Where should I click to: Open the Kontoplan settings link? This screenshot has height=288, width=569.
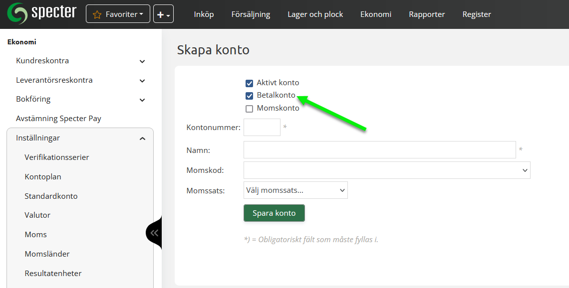point(43,177)
